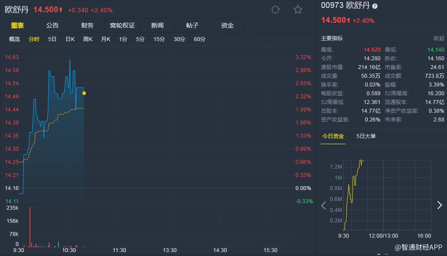Switch to 5日大单 tab
The width and height of the screenshot is (447, 256).
pyautogui.click(x=366, y=136)
